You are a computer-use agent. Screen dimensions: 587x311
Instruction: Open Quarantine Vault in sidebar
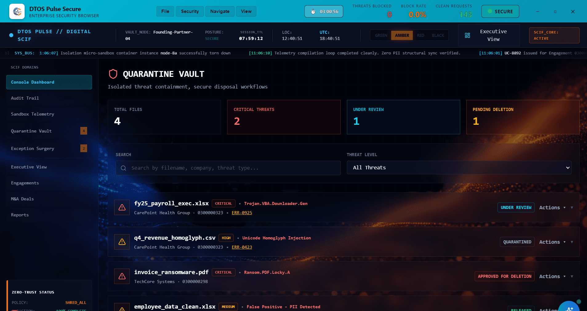pyautogui.click(x=49, y=131)
